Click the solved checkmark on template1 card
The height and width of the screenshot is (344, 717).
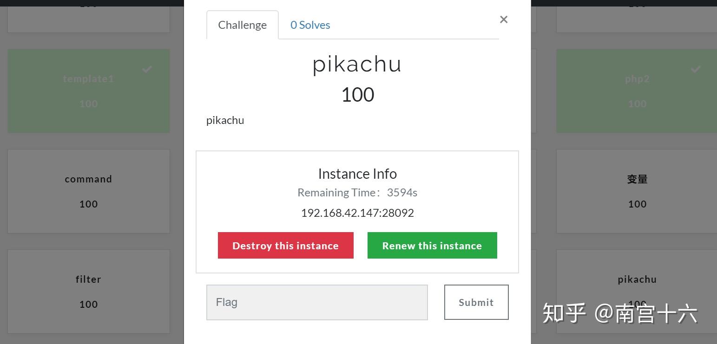click(x=147, y=69)
